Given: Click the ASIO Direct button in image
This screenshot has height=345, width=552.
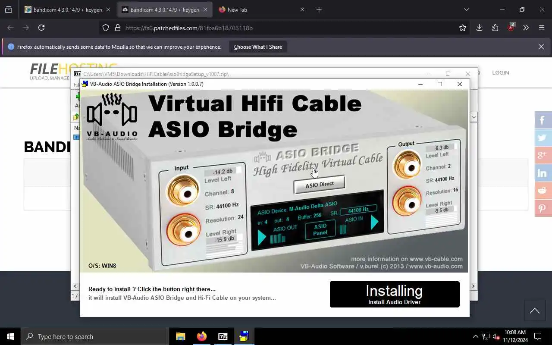Looking at the screenshot, I should tap(320, 185).
